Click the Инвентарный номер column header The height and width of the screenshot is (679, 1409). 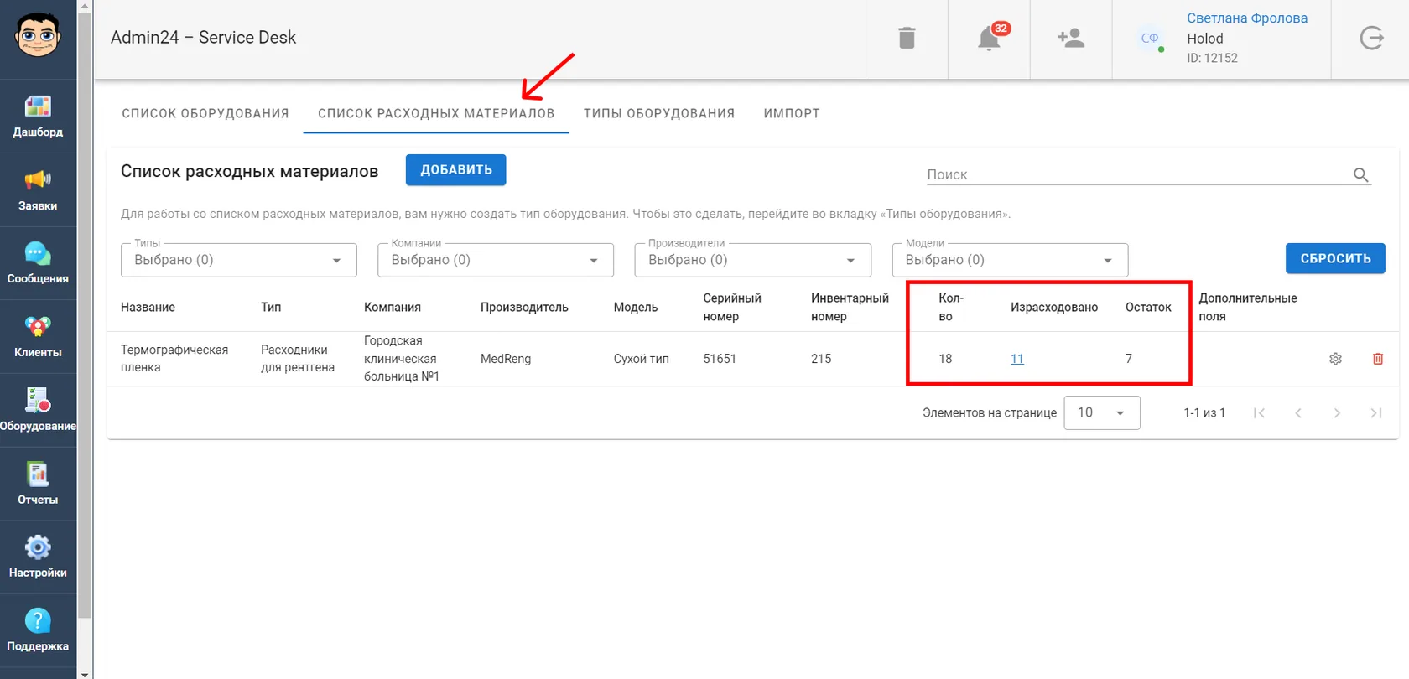(x=850, y=307)
